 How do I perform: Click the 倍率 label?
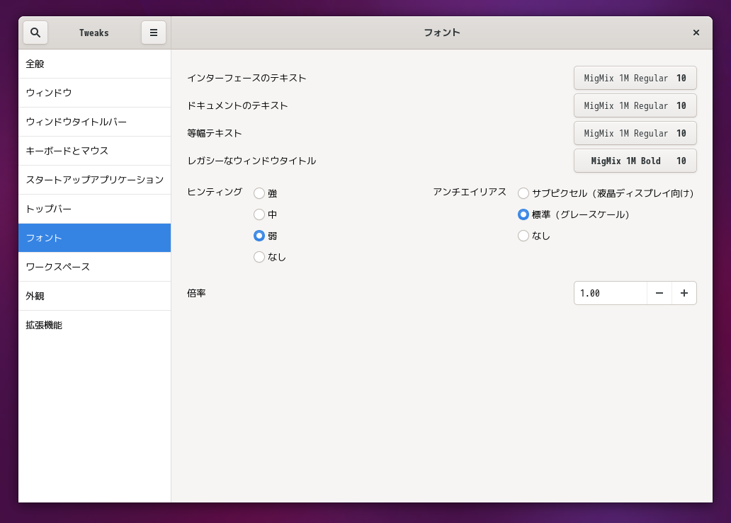[x=196, y=293]
